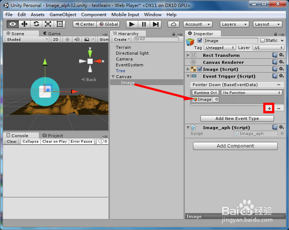289x230 pixels.
Task: Open the Layer UI dropdown
Action: click(268, 48)
